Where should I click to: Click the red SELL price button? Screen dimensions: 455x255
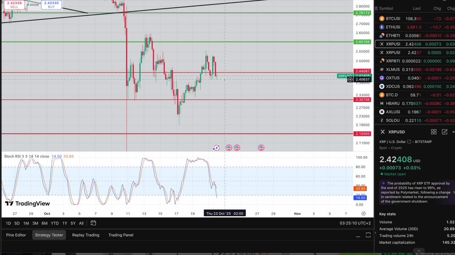click(x=14, y=5)
